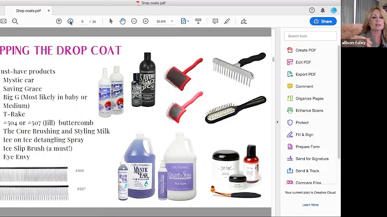Click the "#504" comb label

click(80, 171)
